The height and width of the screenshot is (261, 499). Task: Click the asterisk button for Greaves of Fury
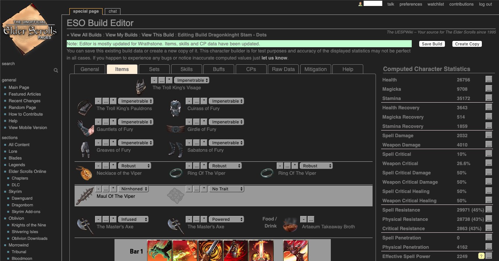coord(113,143)
